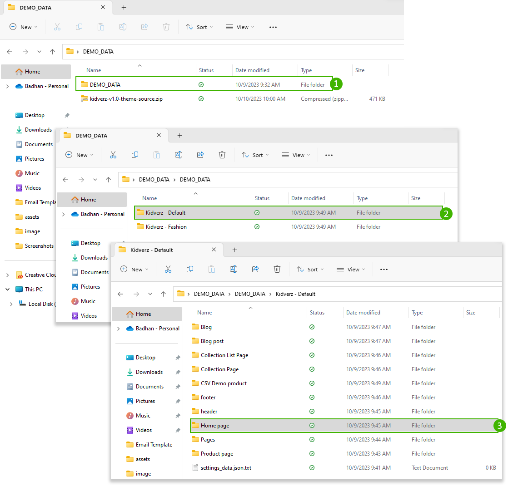Select Home in Kidverz - Default sidebar
508x486 pixels.
point(147,314)
